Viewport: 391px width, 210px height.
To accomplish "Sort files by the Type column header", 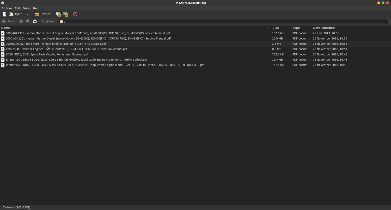I will click(x=302, y=28).
